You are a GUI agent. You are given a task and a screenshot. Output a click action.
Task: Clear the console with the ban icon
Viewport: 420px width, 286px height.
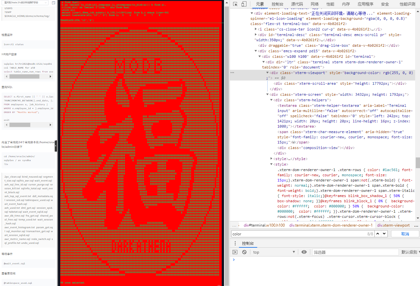[244, 252]
